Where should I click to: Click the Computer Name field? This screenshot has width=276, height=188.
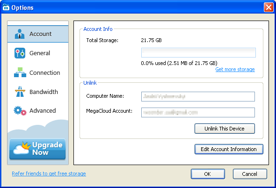198,96
